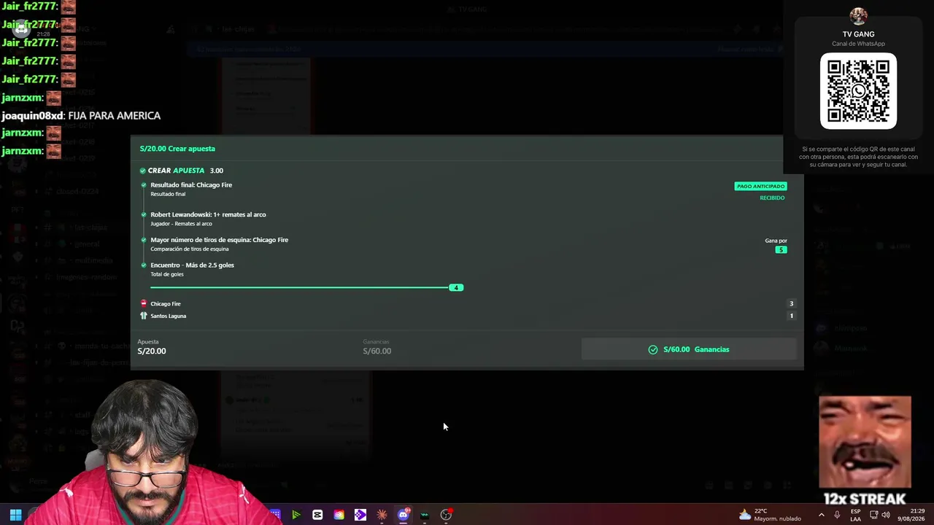Click the 12x STREAK label
This screenshot has width=934, height=525.
(x=865, y=499)
